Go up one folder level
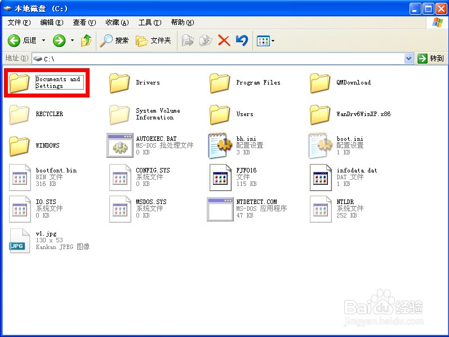449x337 pixels. 86,41
